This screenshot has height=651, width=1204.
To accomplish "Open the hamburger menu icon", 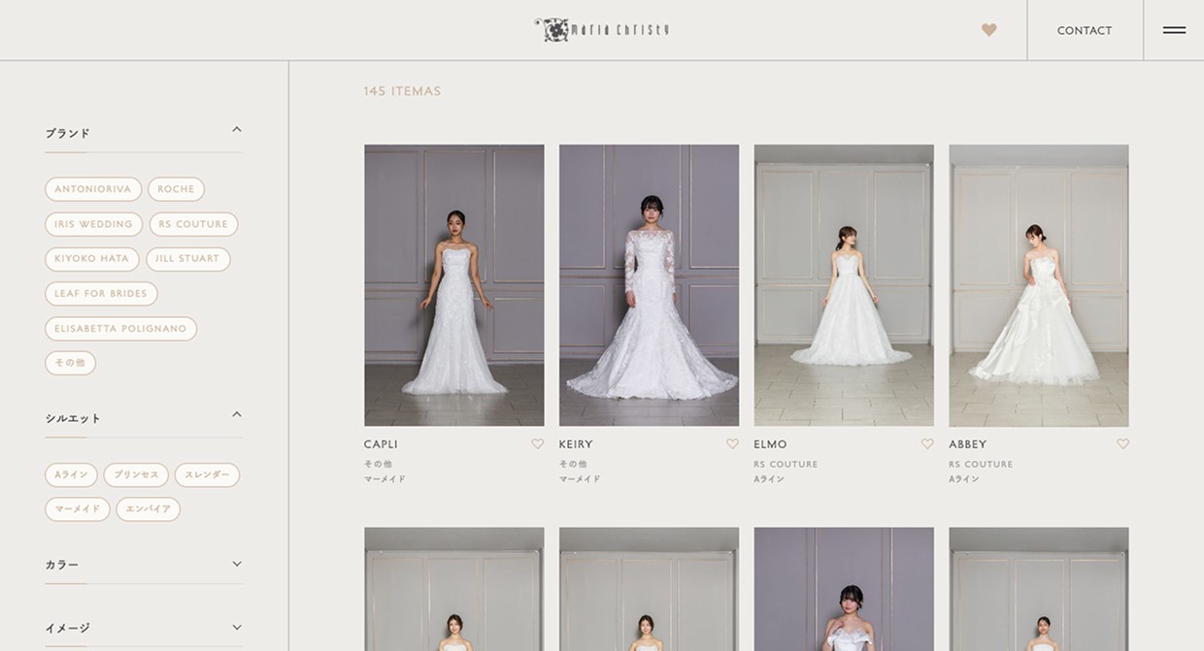I will (1174, 30).
